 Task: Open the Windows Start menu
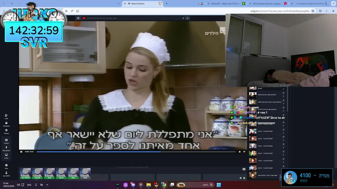click(219, 185)
